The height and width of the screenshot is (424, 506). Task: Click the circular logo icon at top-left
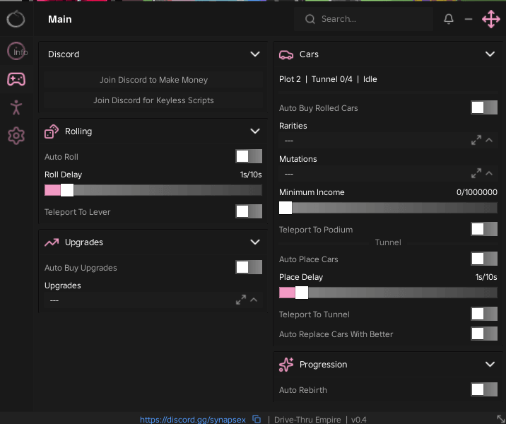coord(16,19)
